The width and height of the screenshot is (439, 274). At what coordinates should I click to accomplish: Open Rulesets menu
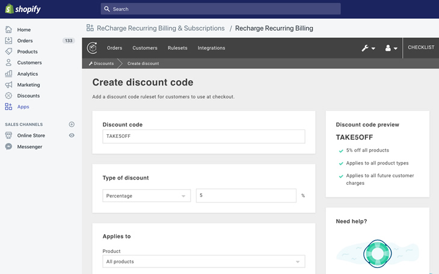coord(177,48)
